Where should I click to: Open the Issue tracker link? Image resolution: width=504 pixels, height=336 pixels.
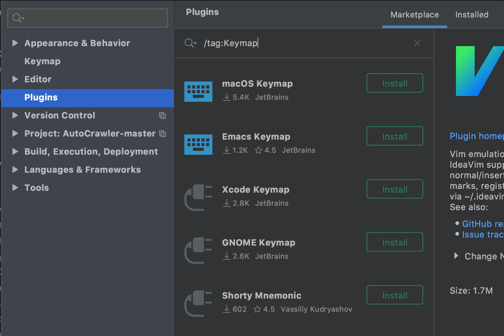point(483,234)
